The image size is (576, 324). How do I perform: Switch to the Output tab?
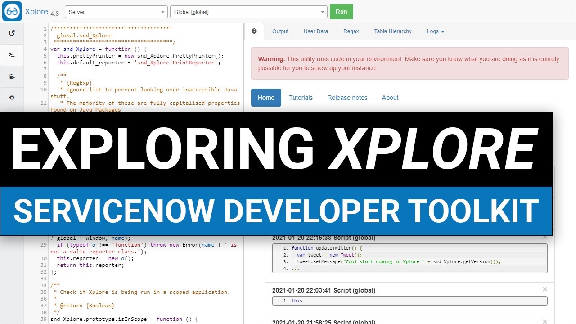tap(280, 31)
